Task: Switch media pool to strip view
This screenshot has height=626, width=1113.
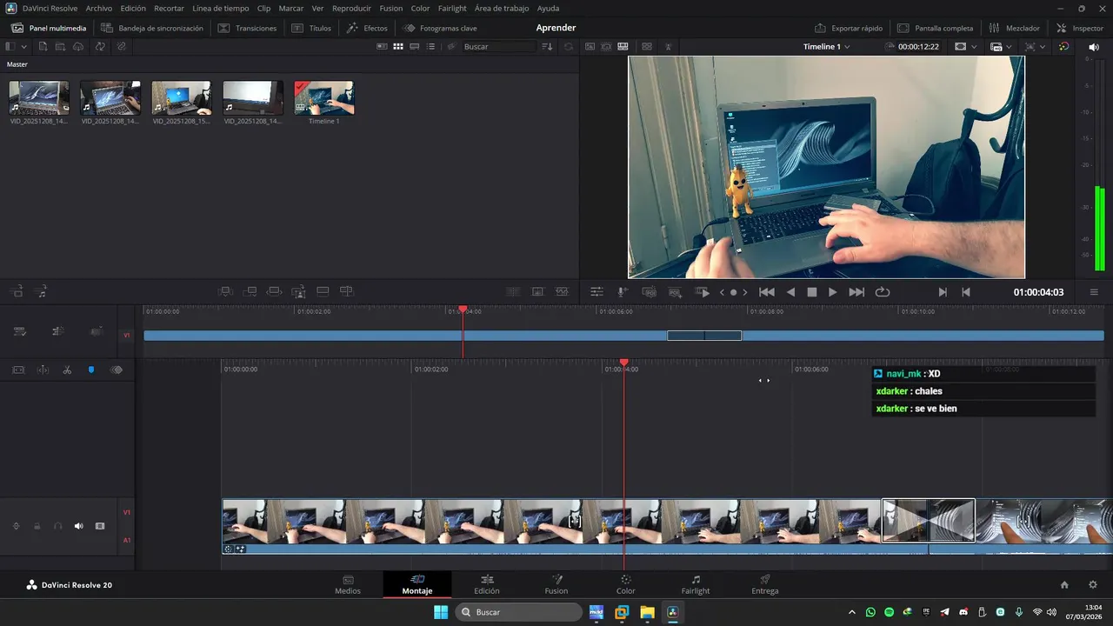Action: tap(415, 46)
